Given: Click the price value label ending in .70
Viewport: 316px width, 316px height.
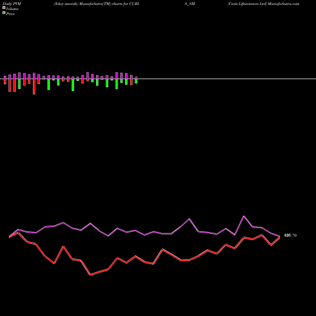Looking at the screenshot, I should click(290, 236).
